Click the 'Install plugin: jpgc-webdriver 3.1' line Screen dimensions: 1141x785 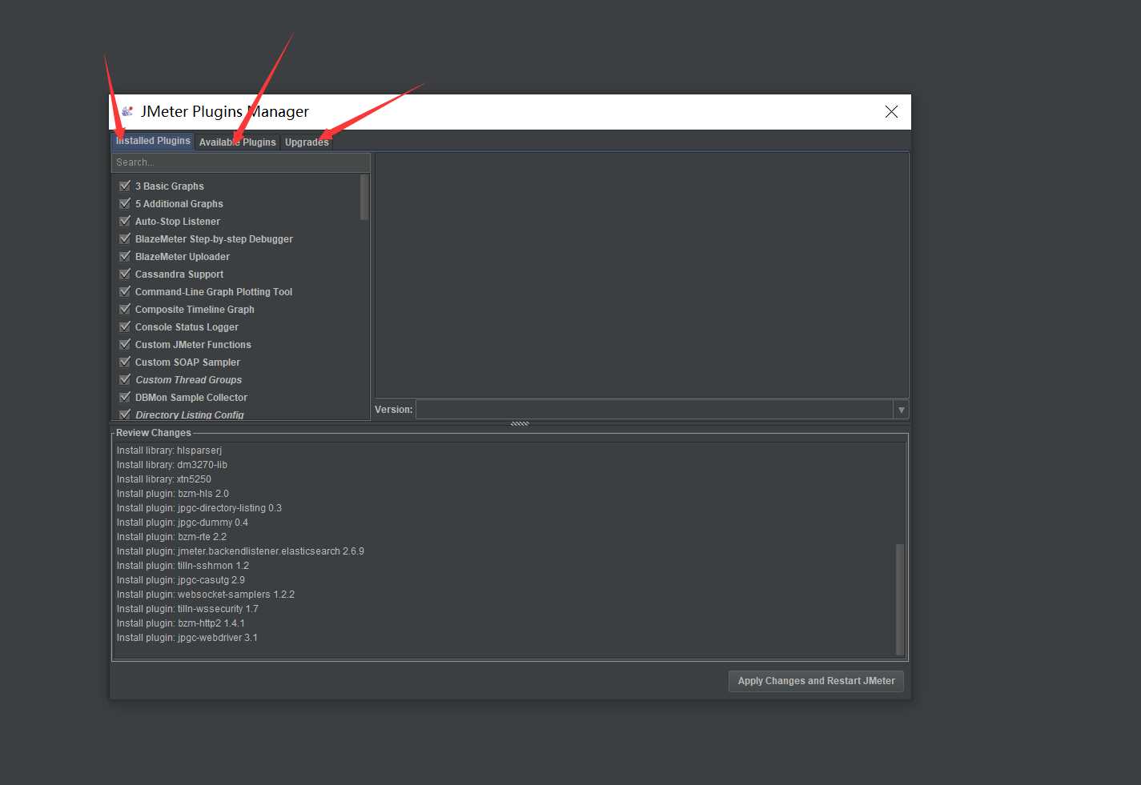click(x=187, y=638)
